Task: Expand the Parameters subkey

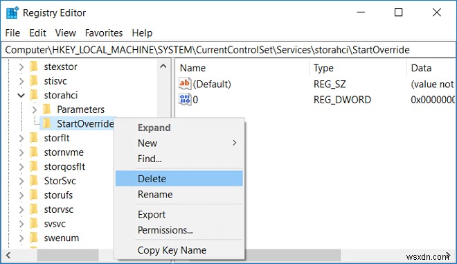Action: click(35, 109)
